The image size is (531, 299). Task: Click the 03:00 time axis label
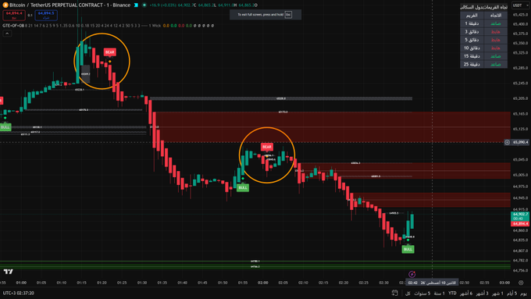tap(504, 283)
